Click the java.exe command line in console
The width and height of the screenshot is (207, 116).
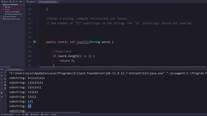[x=108, y=73]
